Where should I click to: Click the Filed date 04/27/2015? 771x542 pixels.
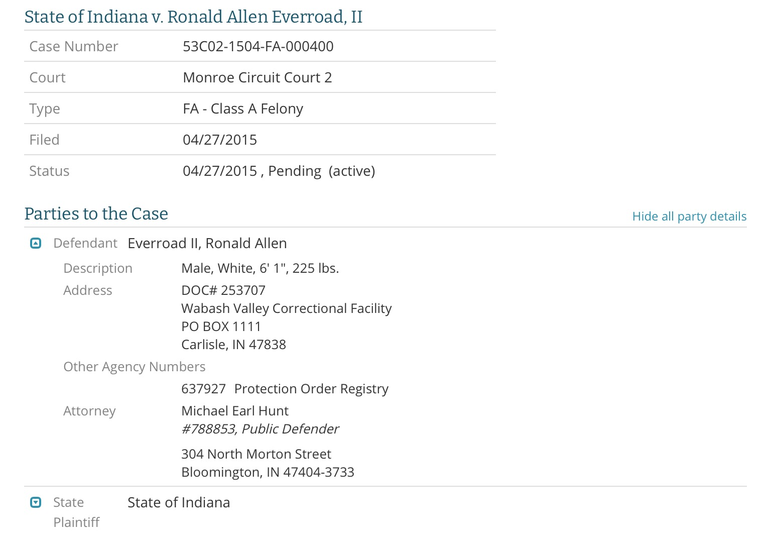[220, 140]
